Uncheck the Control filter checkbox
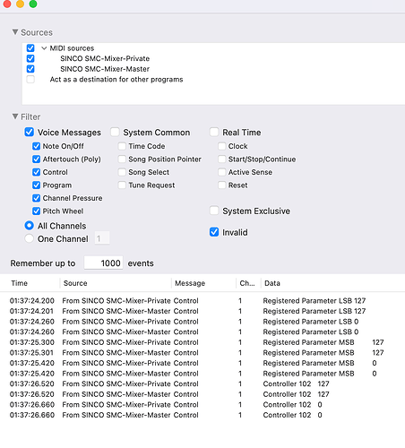Viewport: 405px width, 448px height. 36,172
